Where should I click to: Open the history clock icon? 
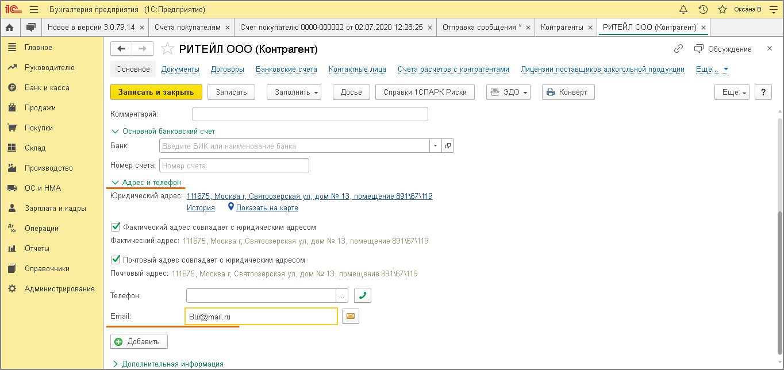click(703, 9)
